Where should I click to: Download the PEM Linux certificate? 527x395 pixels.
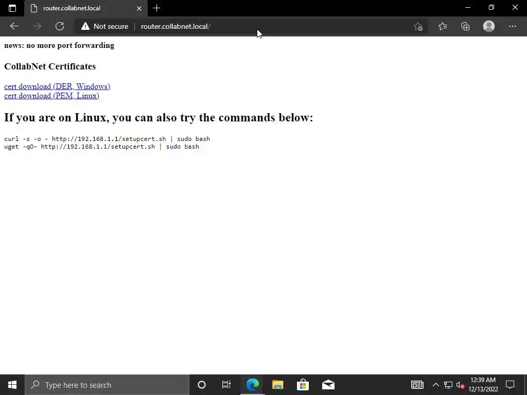coord(52,96)
